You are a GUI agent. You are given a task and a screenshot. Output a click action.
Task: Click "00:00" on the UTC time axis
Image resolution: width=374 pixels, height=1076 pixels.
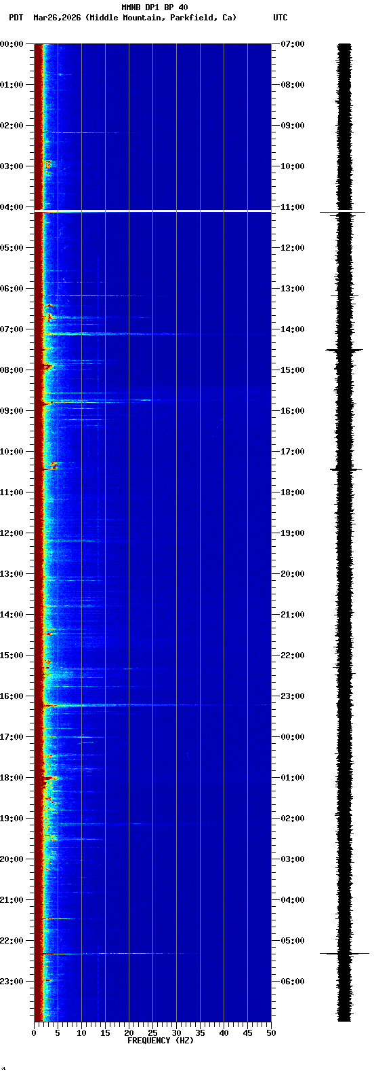[293, 737]
